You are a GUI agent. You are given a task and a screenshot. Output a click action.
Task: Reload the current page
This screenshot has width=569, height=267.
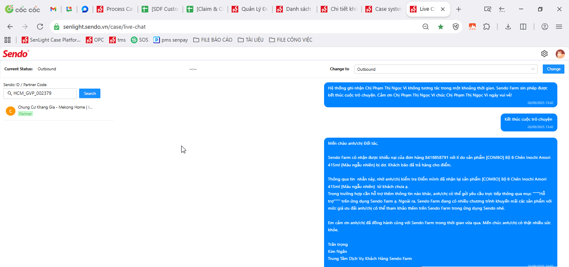pos(40,27)
